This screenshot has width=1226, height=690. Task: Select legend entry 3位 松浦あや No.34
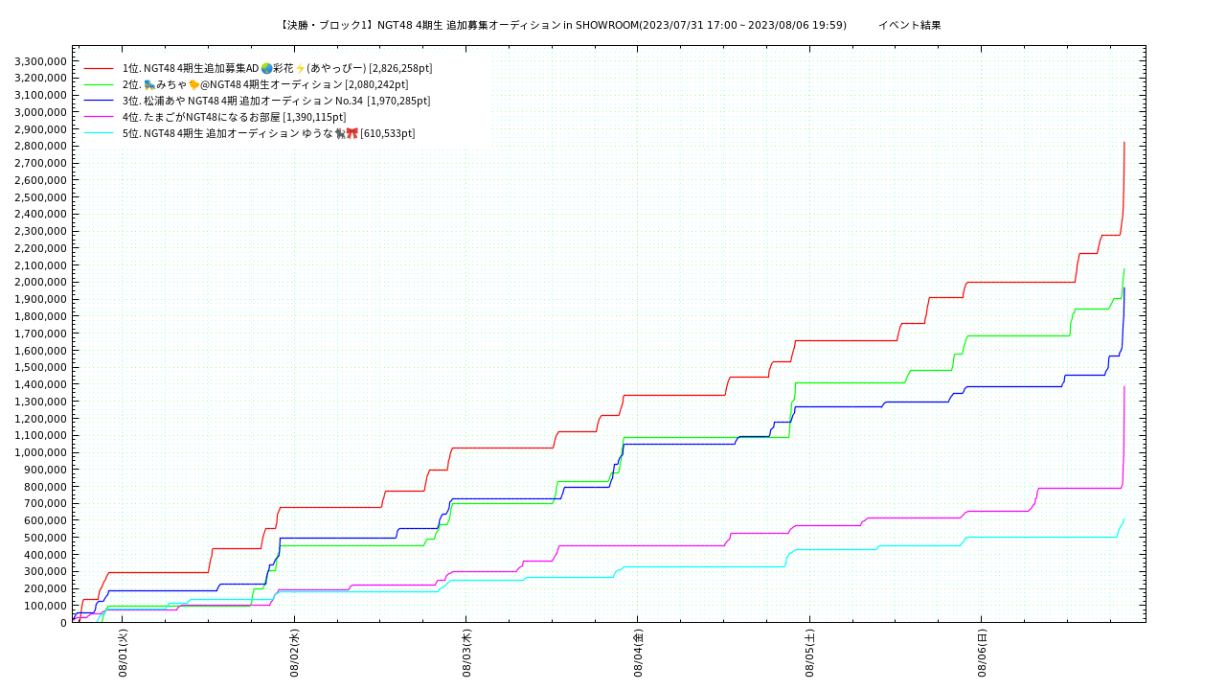276,101
